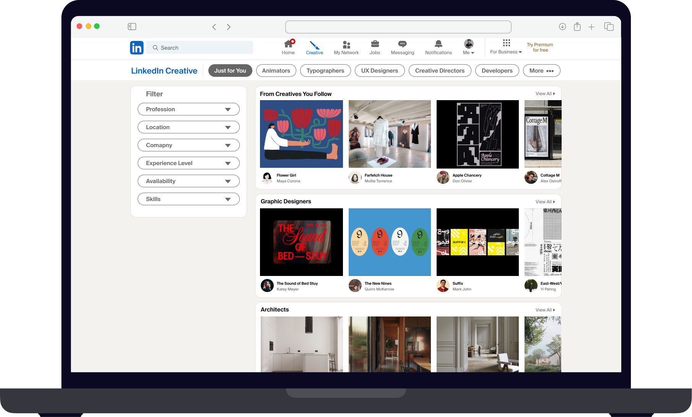Open the More categories menu
Viewport: 692px width, 417px height.
click(x=541, y=71)
